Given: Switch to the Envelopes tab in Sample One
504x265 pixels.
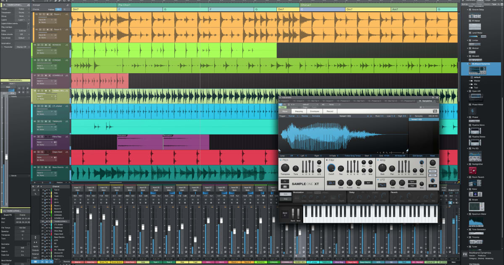Looking at the screenshot, I should tap(315, 111).
